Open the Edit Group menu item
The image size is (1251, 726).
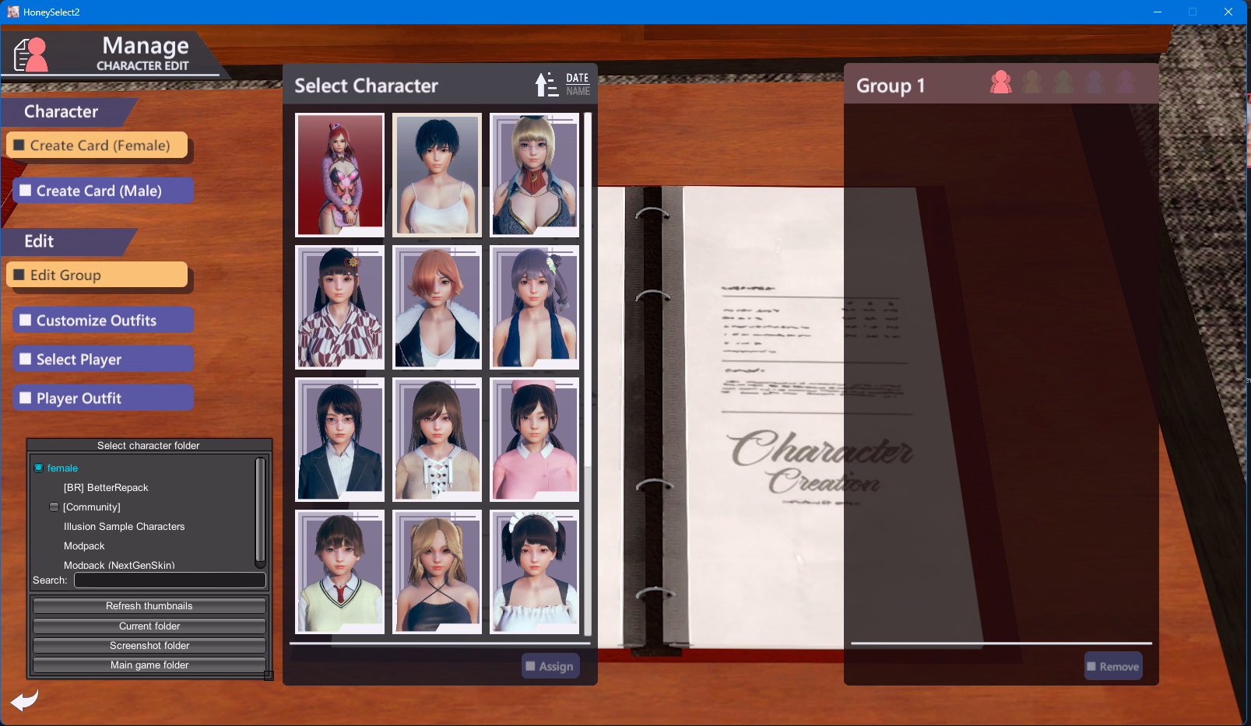tap(97, 275)
